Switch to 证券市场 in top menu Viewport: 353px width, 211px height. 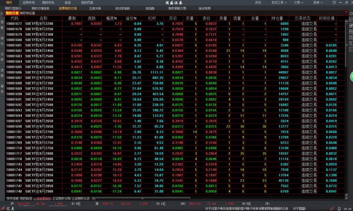(29, 3)
